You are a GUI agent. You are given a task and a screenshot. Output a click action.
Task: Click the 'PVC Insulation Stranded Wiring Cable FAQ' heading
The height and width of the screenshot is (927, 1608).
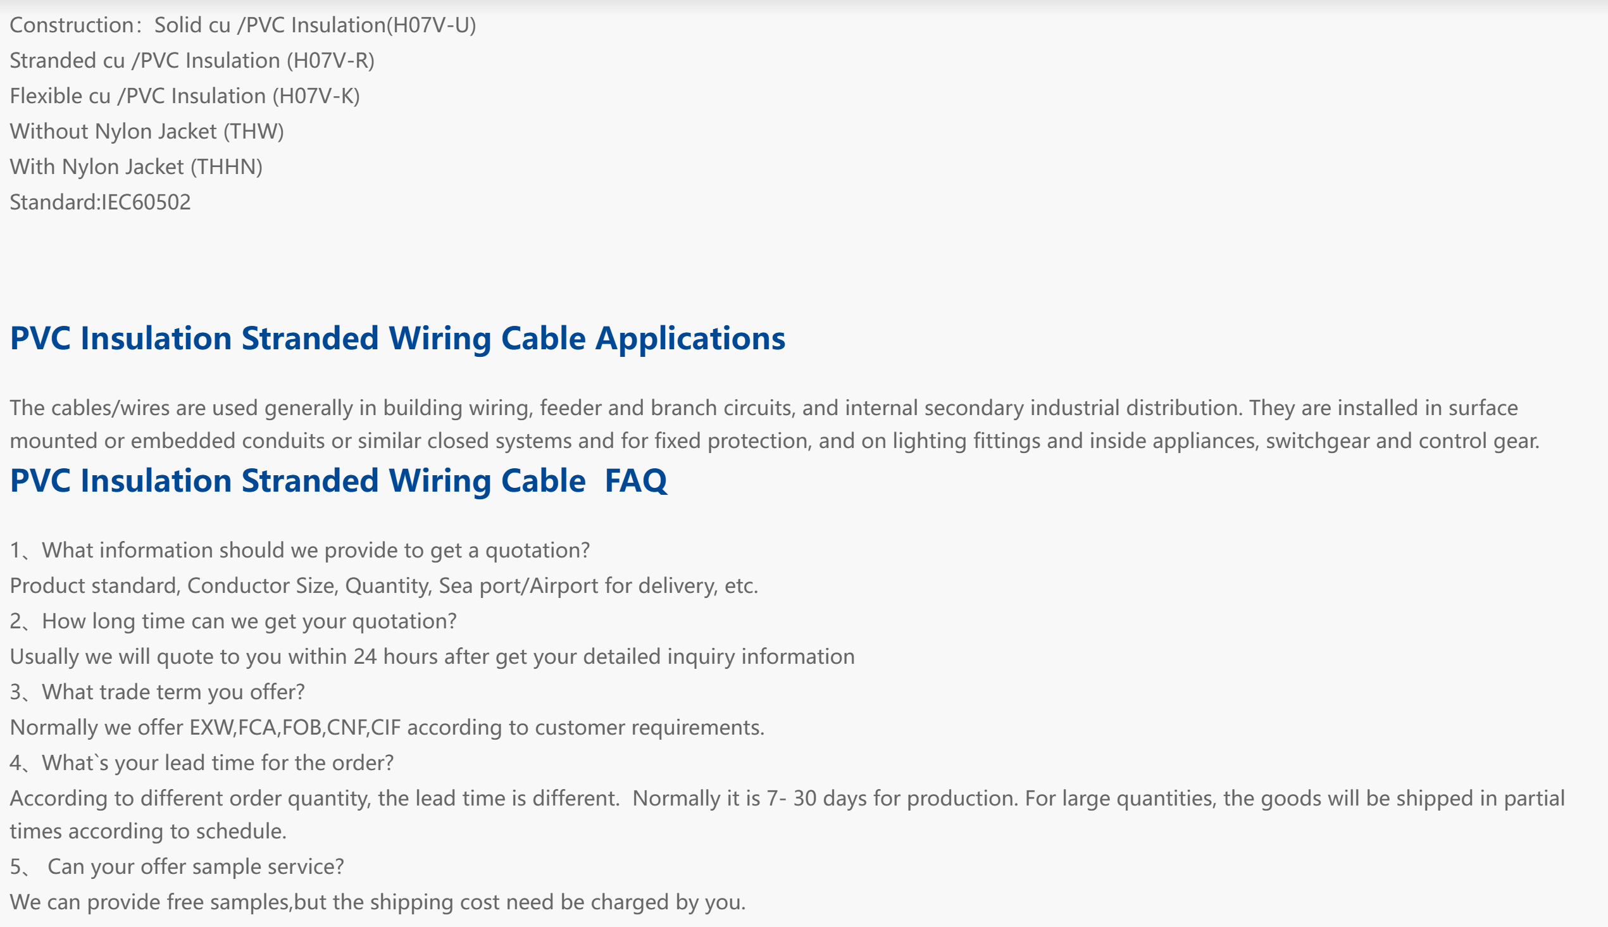pyautogui.click(x=339, y=480)
